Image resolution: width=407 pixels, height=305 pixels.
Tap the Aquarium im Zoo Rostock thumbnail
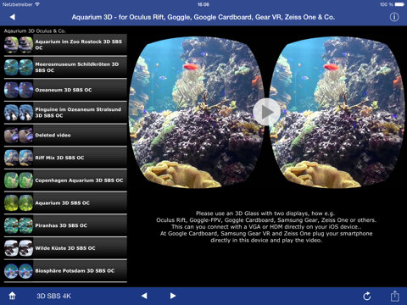[19, 45]
